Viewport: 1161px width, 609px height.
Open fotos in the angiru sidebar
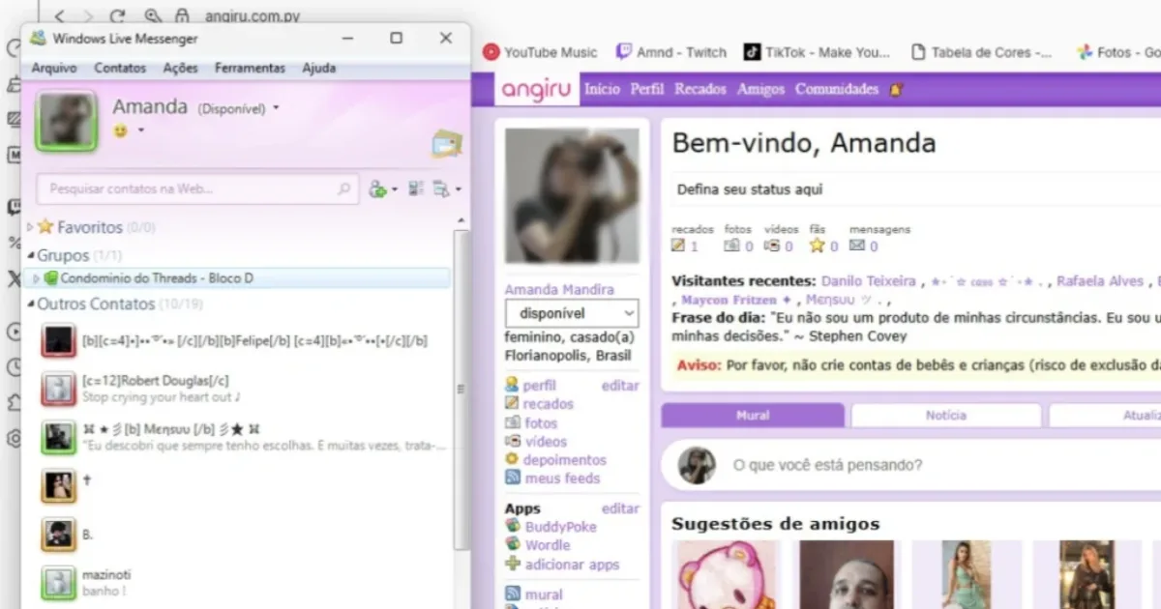point(541,422)
